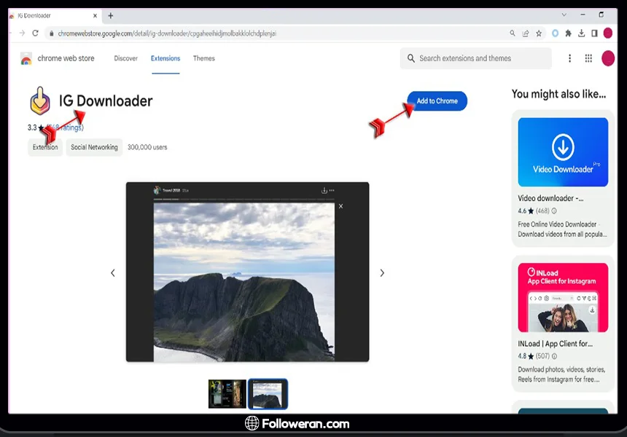The width and height of the screenshot is (627, 437).
Task: Show the previous screenshot with left arrow
Action: click(x=112, y=272)
